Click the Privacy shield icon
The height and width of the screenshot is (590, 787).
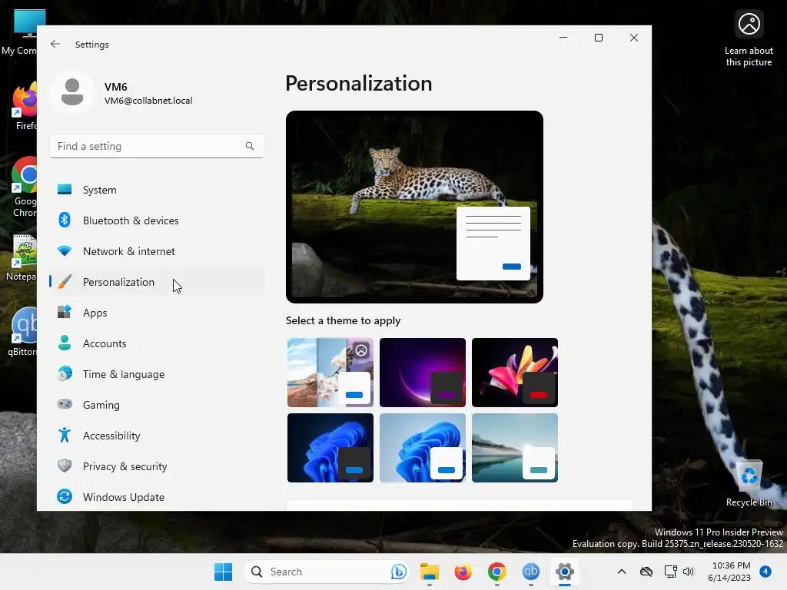[x=65, y=466]
